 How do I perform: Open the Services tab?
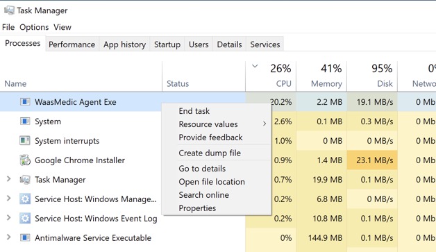(265, 44)
